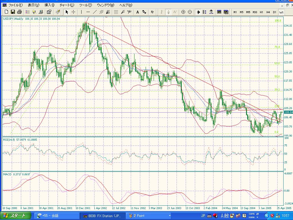Select the Trendline drawing tool

94,12
